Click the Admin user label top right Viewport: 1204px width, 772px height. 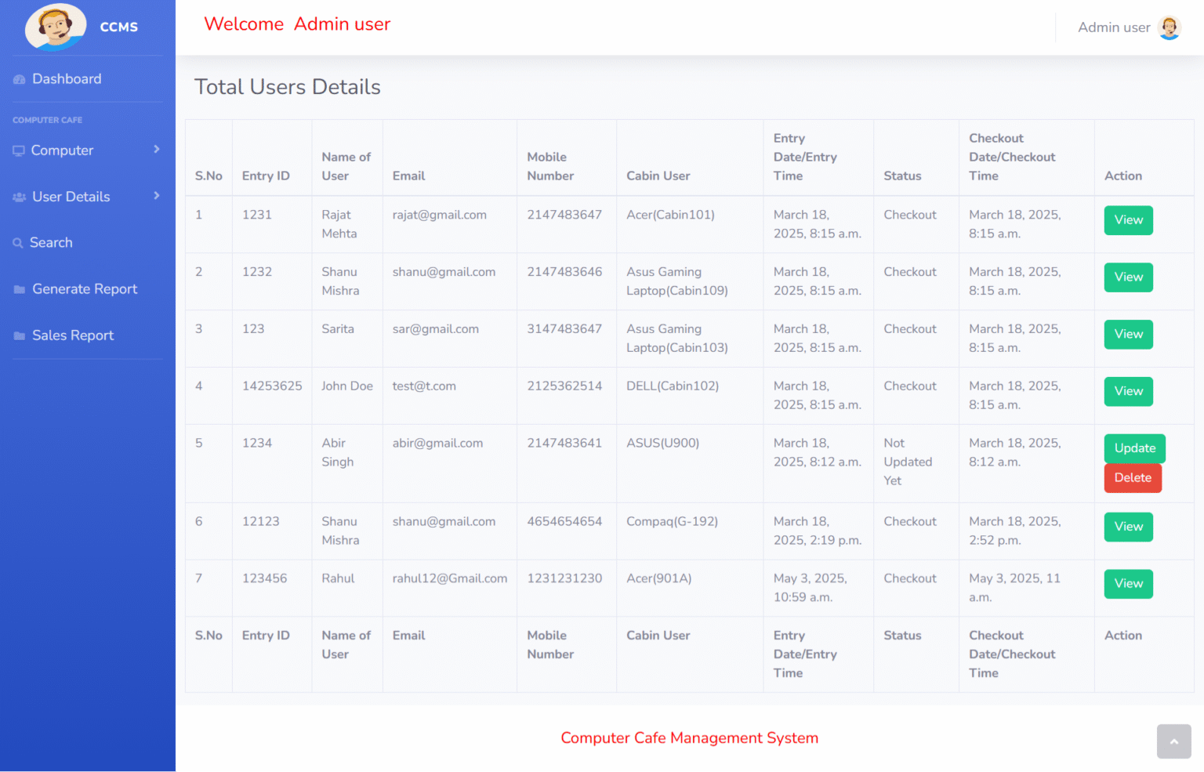[1114, 27]
